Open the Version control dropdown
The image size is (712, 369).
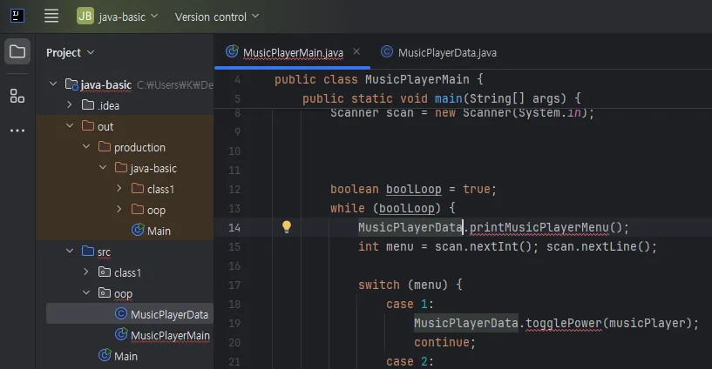pos(217,17)
